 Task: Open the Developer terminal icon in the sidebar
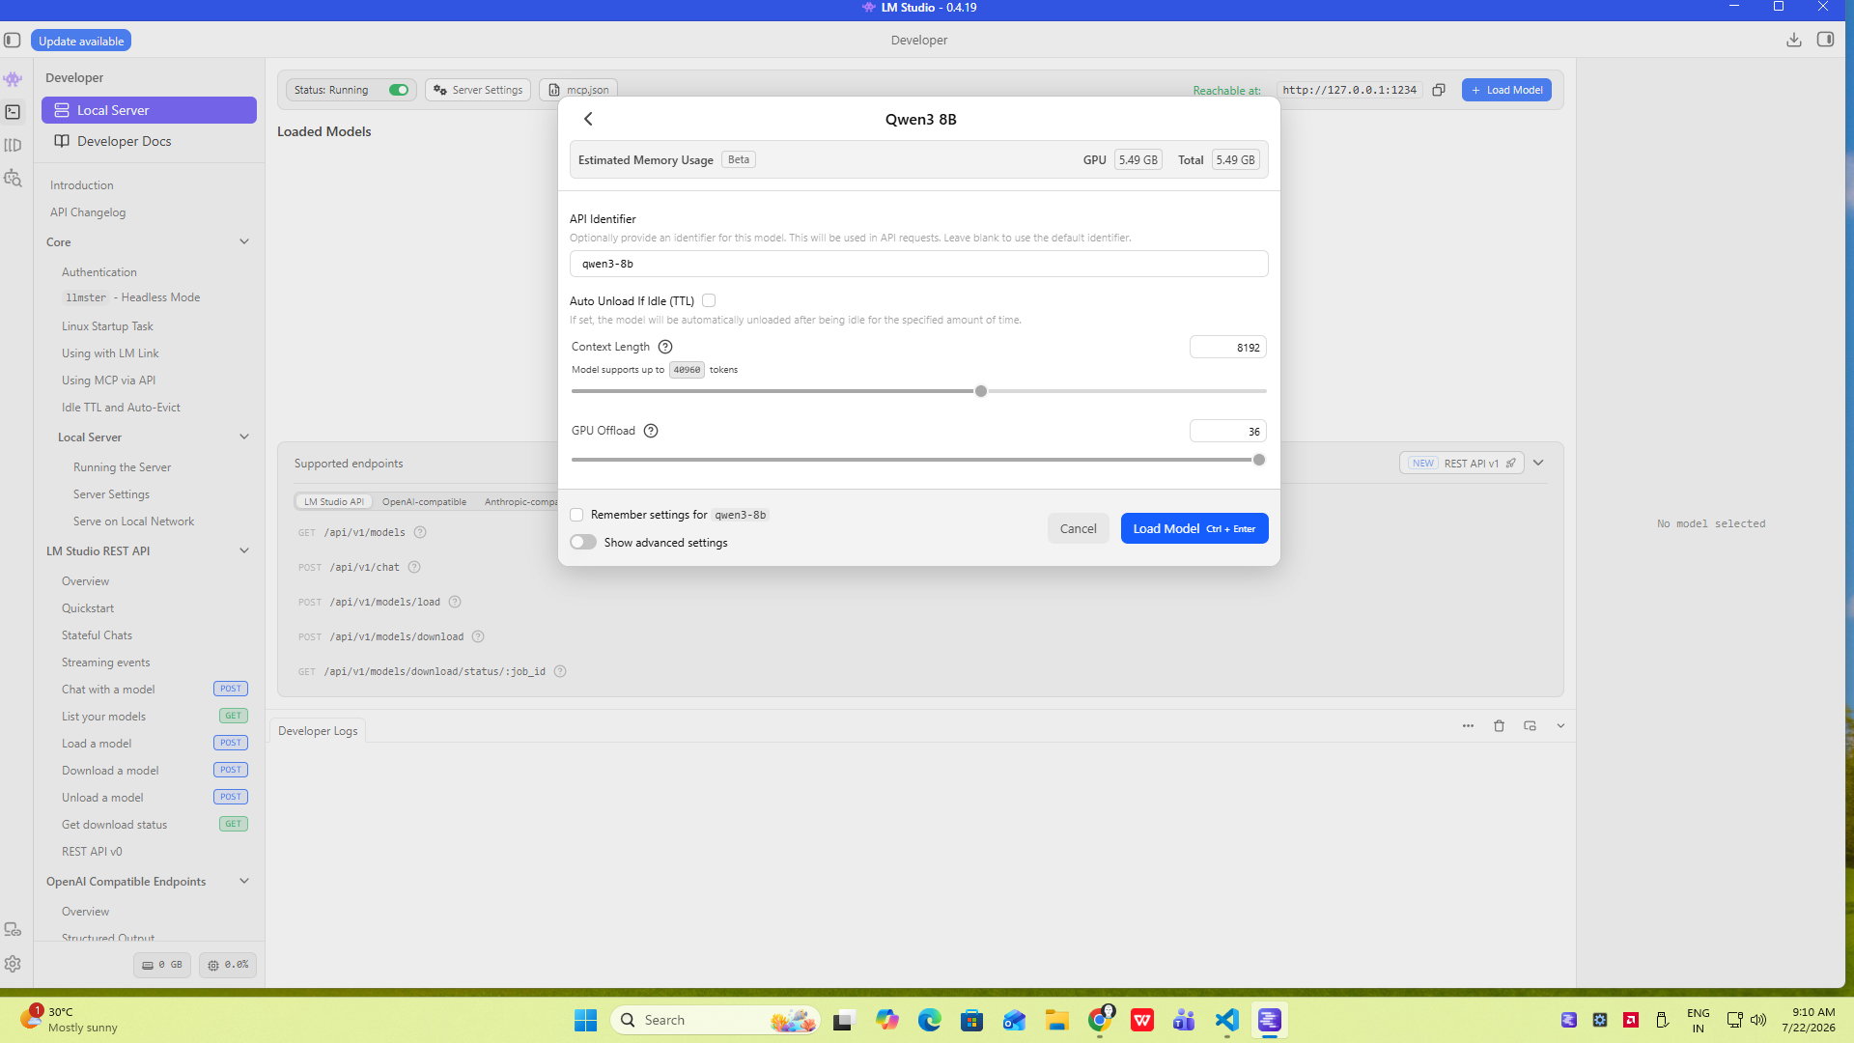point(13,112)
